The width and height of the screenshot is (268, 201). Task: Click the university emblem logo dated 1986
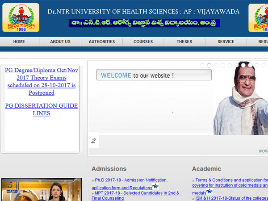pyautogui.click(x=21, y=18)
